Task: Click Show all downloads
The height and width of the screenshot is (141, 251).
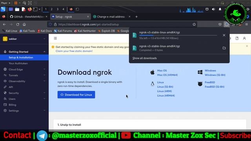Action: tap(145, 58)
